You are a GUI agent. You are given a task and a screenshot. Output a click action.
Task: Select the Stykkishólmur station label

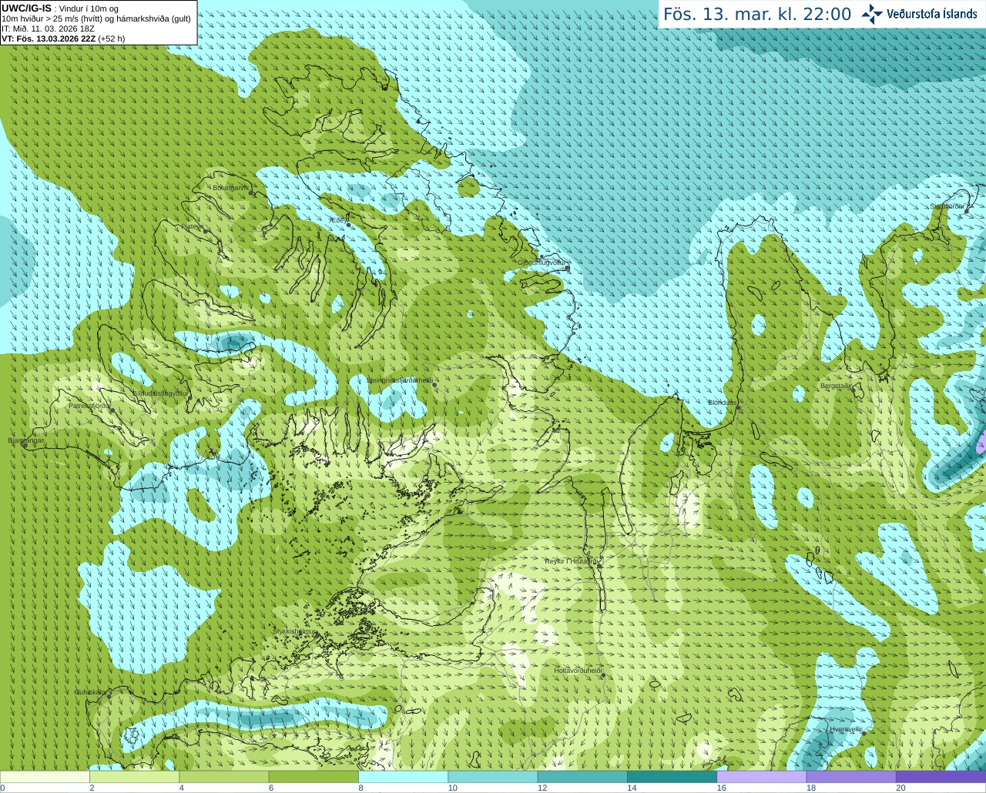(x=295, y=631)
